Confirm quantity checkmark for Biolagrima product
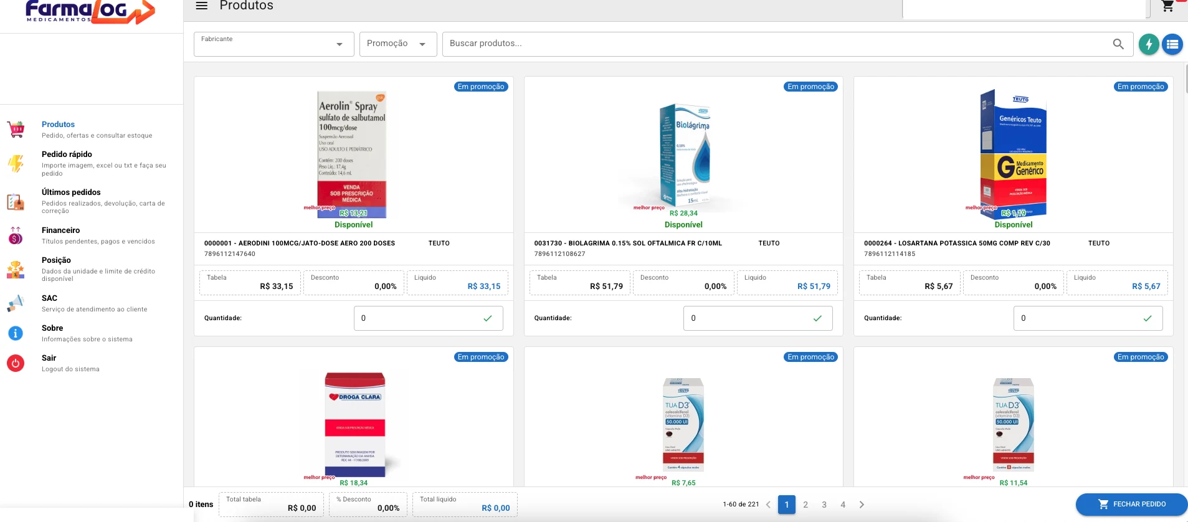The height and width of the screenshot is (522, 1188). (x=817, y=318)
